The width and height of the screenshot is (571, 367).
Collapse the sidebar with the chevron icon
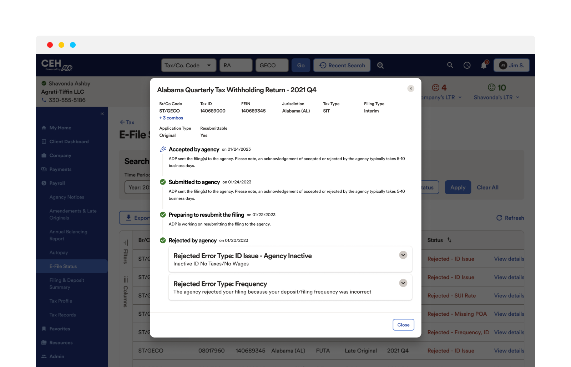102,113
